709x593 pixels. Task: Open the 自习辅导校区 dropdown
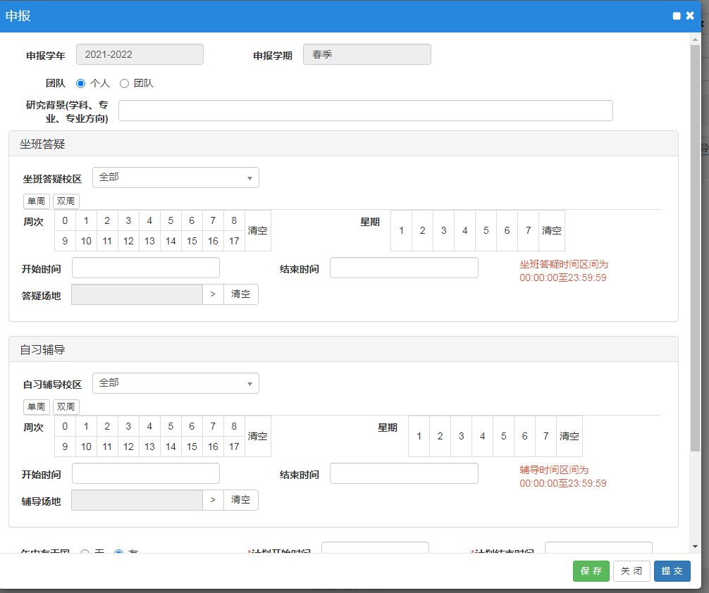pos(175,383)
